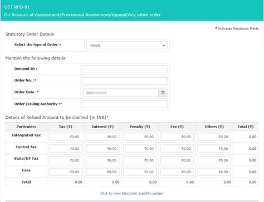
Task: Click the Others (₹) column header
Action: tap(214, 127)
